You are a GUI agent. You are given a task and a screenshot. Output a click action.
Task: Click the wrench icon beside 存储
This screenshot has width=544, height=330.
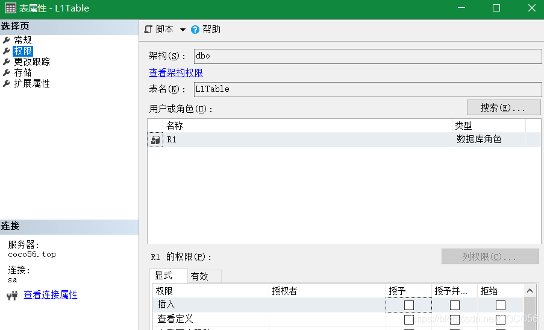point(6,72)
